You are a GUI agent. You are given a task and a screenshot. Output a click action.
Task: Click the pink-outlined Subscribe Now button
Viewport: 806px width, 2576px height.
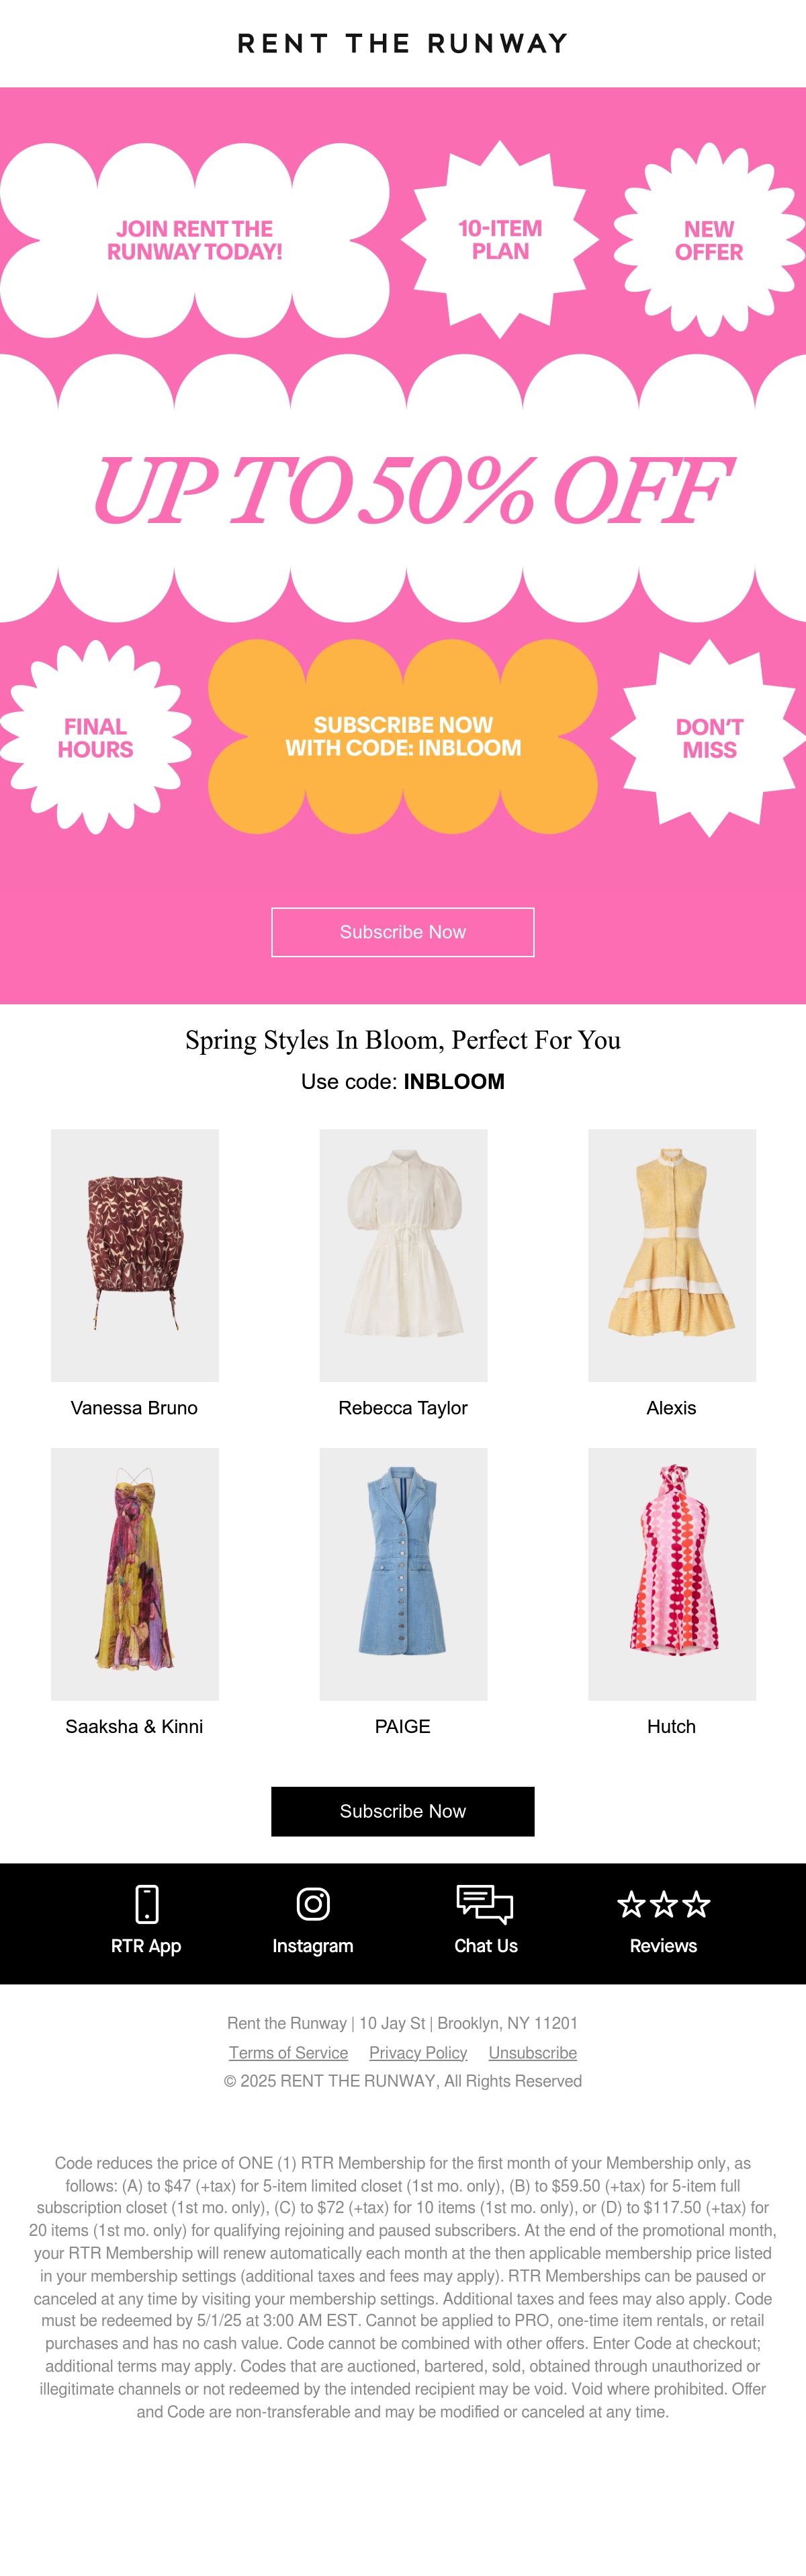click(402, 932)
